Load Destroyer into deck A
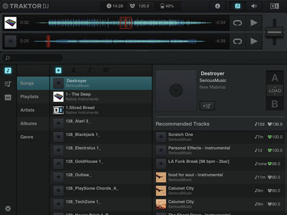Screen dimensions: 287x215 point(274,78)
